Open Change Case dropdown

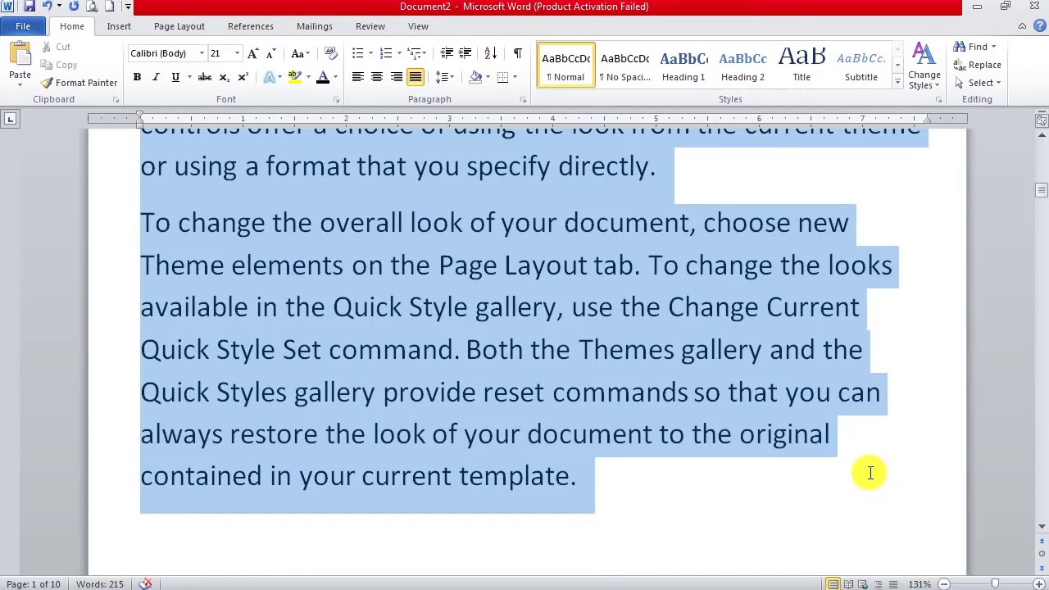tap(300, 53)
